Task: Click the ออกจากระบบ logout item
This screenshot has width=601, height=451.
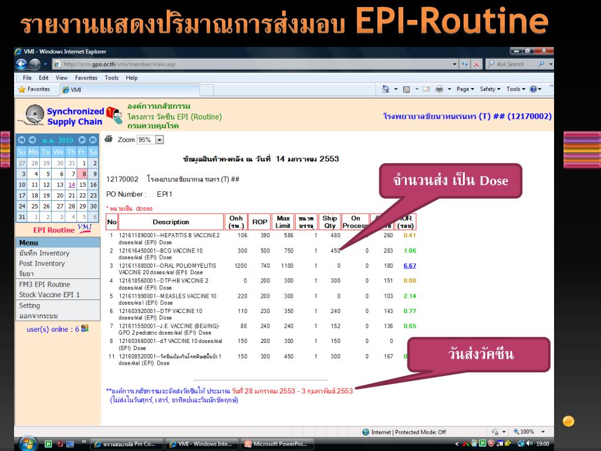Action: tap(38, 316)
